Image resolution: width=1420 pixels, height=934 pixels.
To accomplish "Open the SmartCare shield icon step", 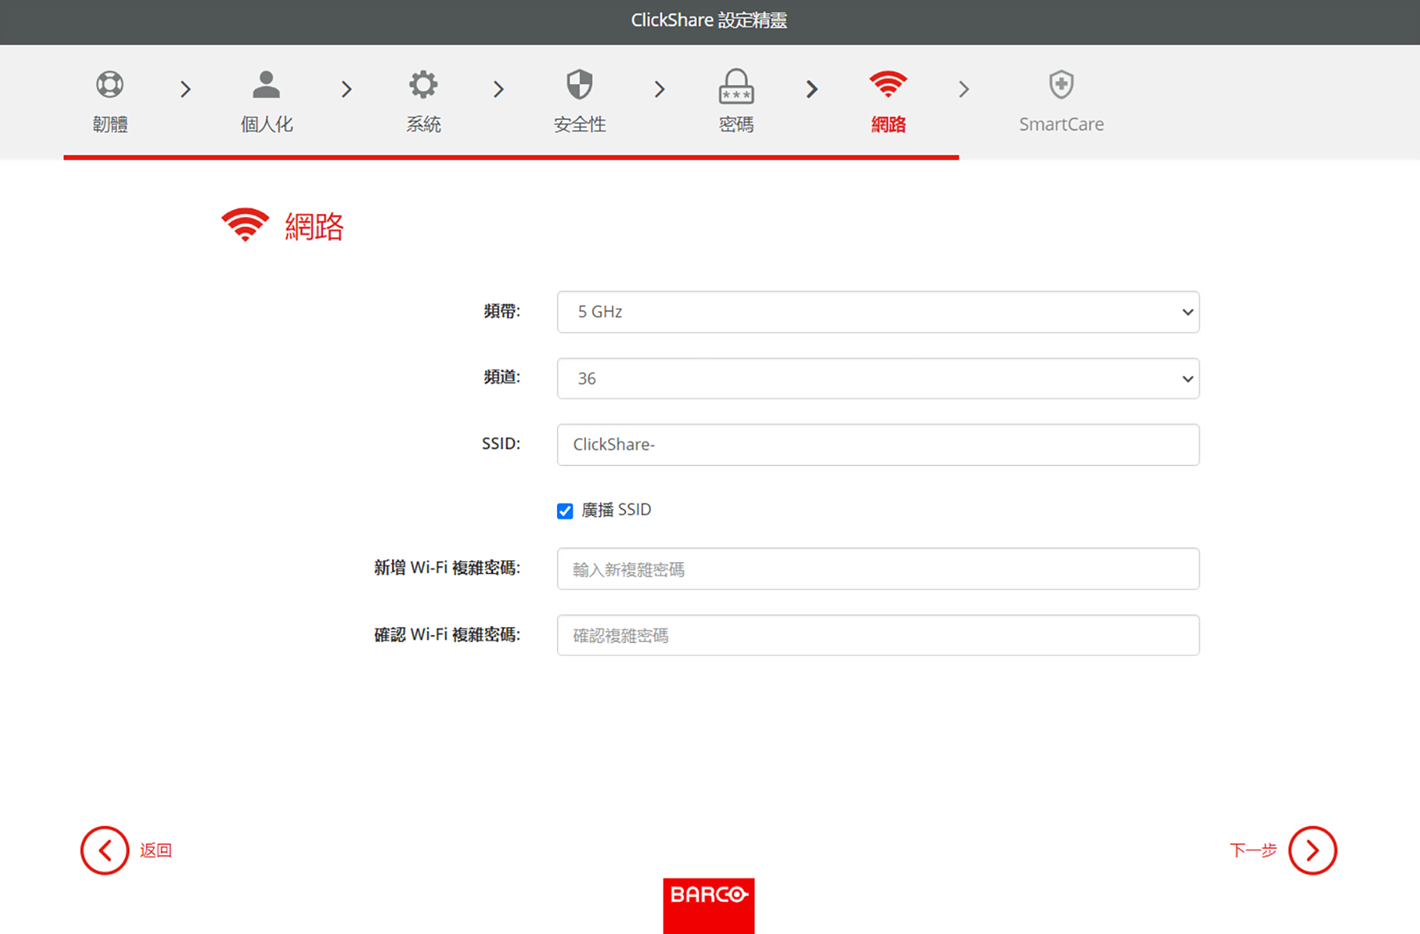I will 1061,84.
